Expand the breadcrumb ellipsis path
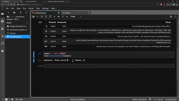179x101 pixels. [x=12, y=17]
